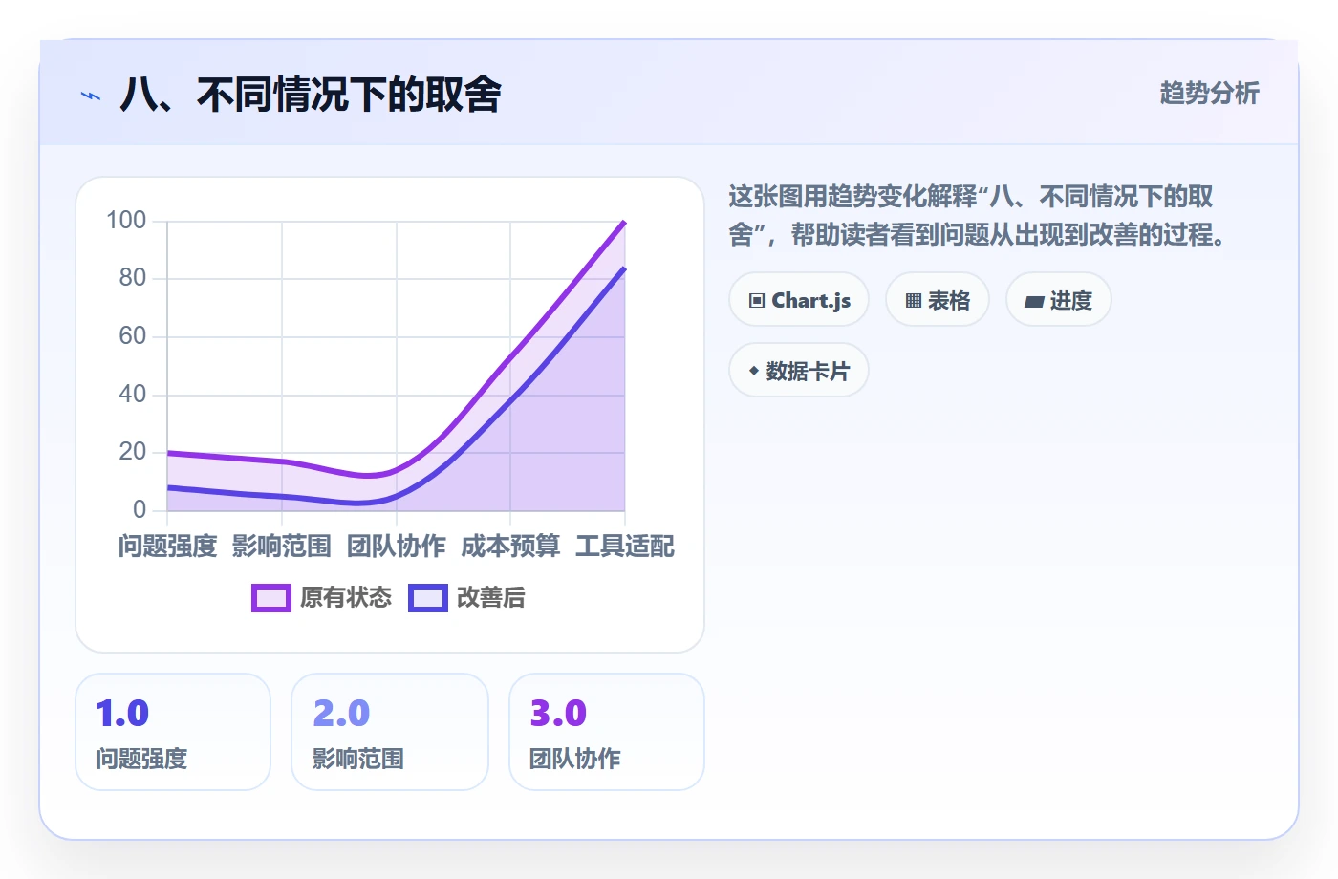Click the Chart.js tag icon
This screenshot has height=879, width=1338.
[x=757, y=301]
